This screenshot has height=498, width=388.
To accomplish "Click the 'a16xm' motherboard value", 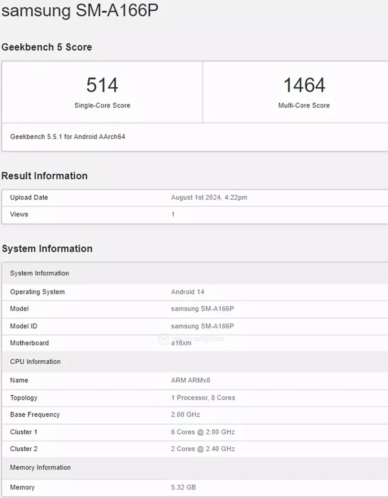I will (x=181, y=343).
